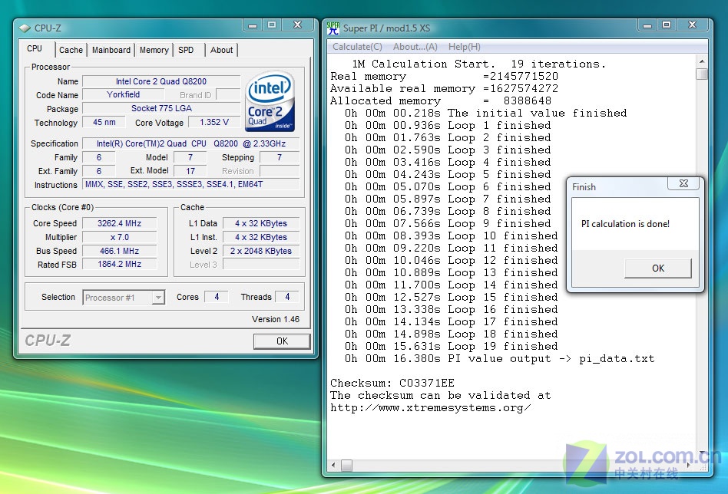Image resolution: width=728 pixels, height=494 pixels.
Task: Click the horizontal scrollbar left arrow in Super PI
Action: [333, 465]
